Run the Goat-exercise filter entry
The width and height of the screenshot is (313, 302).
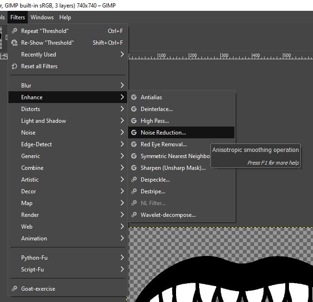68,289
